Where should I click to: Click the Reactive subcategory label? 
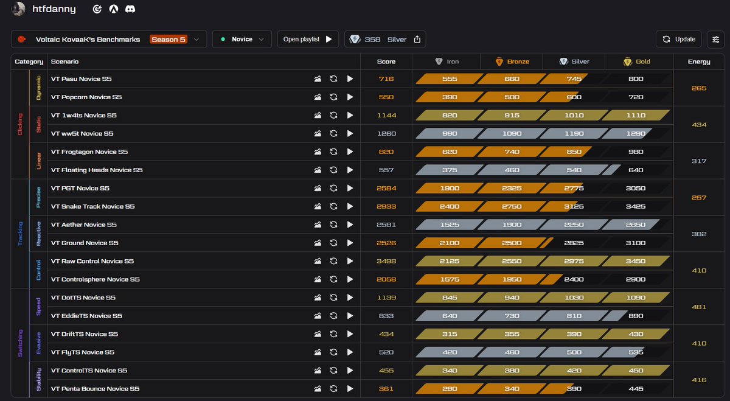[x=39, y=234]
